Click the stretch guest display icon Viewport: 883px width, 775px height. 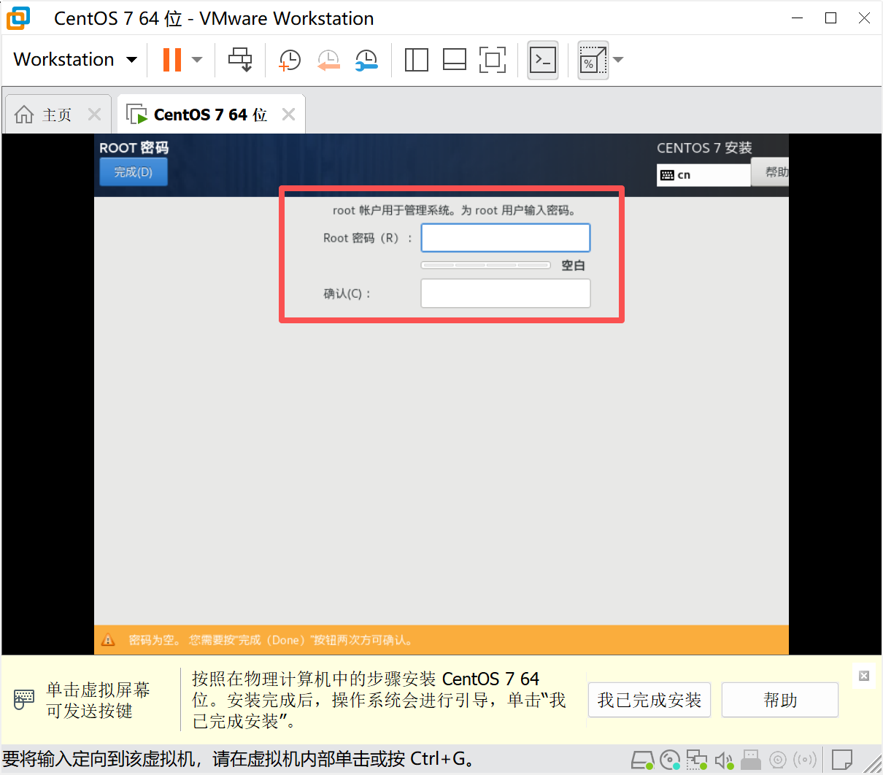[x=593, y=60]
